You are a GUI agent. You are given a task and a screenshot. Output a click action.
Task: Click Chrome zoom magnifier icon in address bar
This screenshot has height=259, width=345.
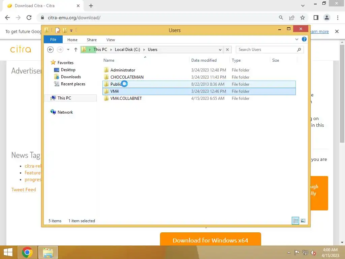point(281,18)
